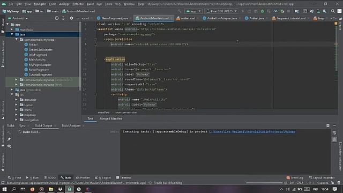Open the Profiler tool window button
Viewport: 343px width, 193px height.
coord(83,177)
